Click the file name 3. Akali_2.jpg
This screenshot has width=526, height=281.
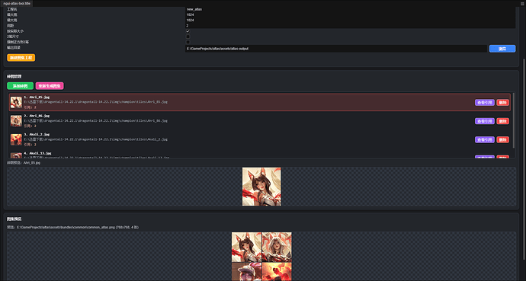click(x=37, y=134)
